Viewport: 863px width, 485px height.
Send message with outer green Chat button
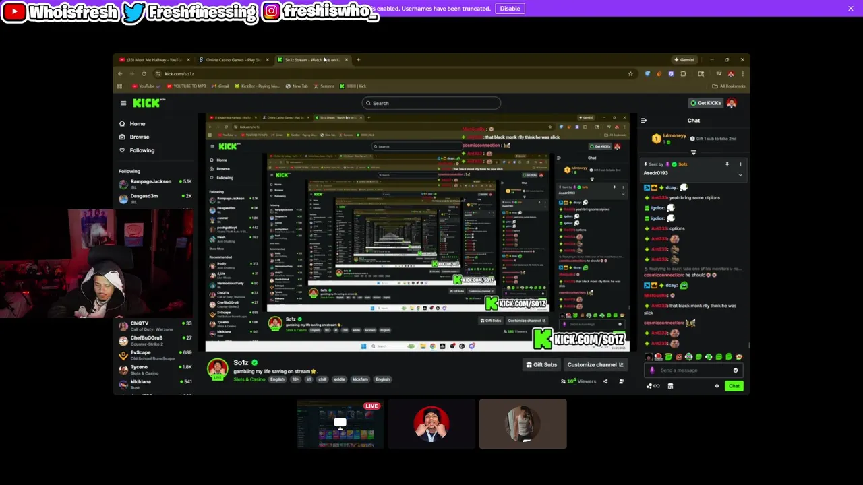(734, 386)
